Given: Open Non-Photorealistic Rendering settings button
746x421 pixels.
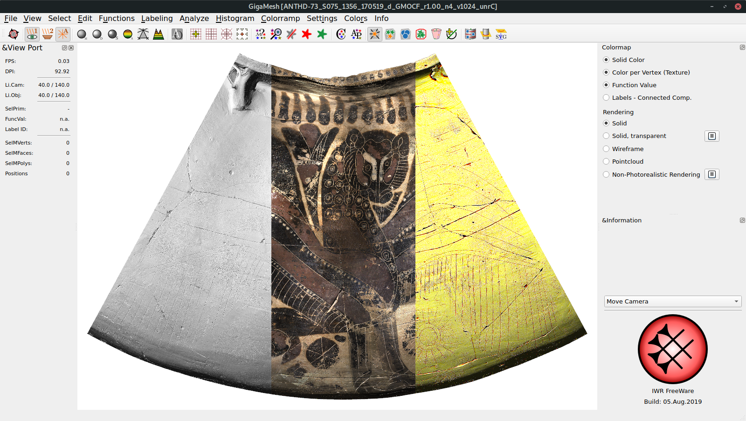Looking at the screenshot, I should (712, 174).
